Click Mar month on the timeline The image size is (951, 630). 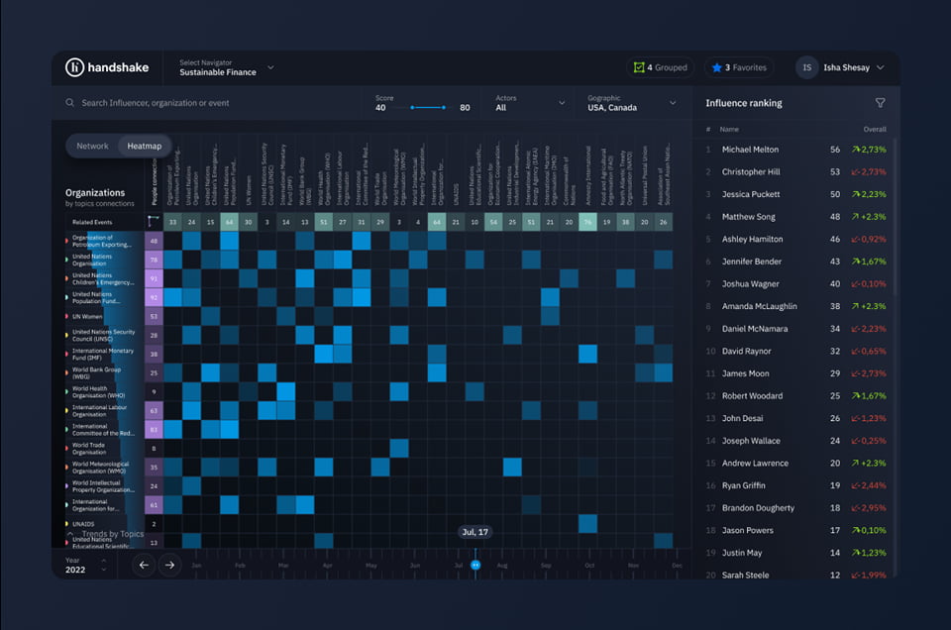[x=283, y=566]
